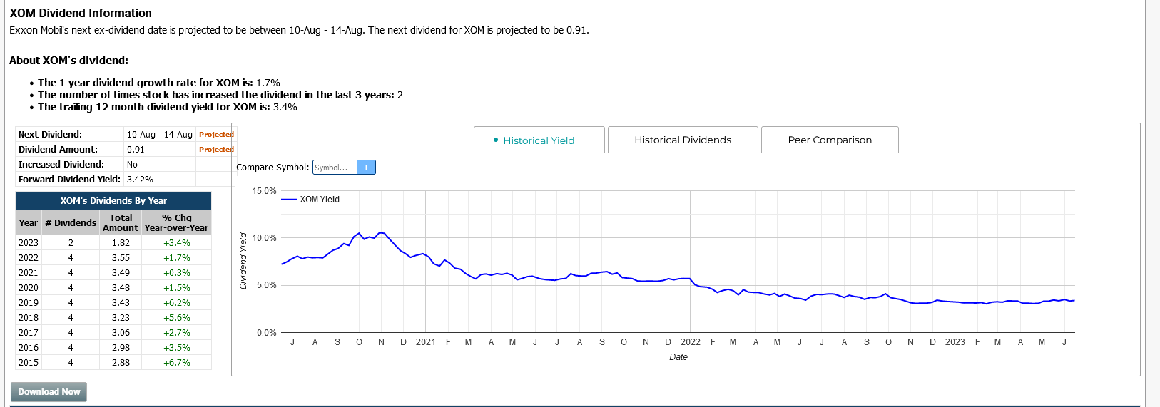Image resolution: width=1160 pixels, height=407 pixels.
Task: Click the Dividend Yield axis title
Action: 243,261
